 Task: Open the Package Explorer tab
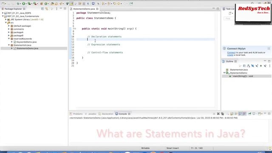click(13, 9)
